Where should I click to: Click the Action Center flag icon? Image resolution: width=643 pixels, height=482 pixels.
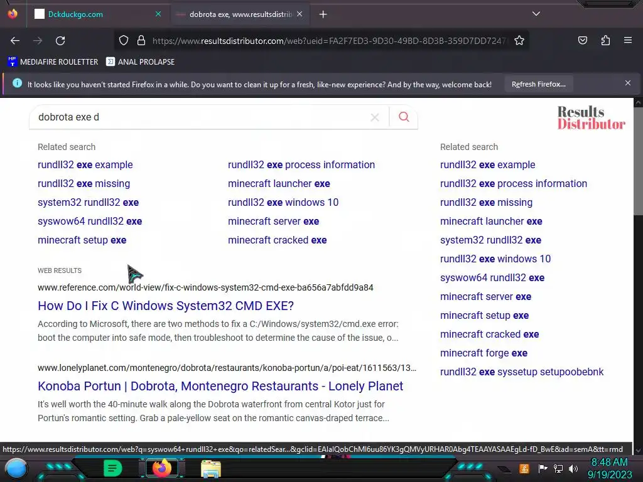click(x=543, y=468)
